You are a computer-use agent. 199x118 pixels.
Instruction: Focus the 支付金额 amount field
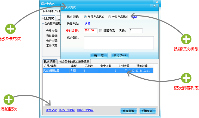91,31
